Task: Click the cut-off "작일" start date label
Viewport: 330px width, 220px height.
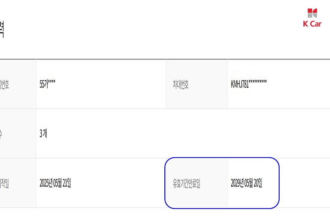Action: pyautogui.click(x=4, y=184)
